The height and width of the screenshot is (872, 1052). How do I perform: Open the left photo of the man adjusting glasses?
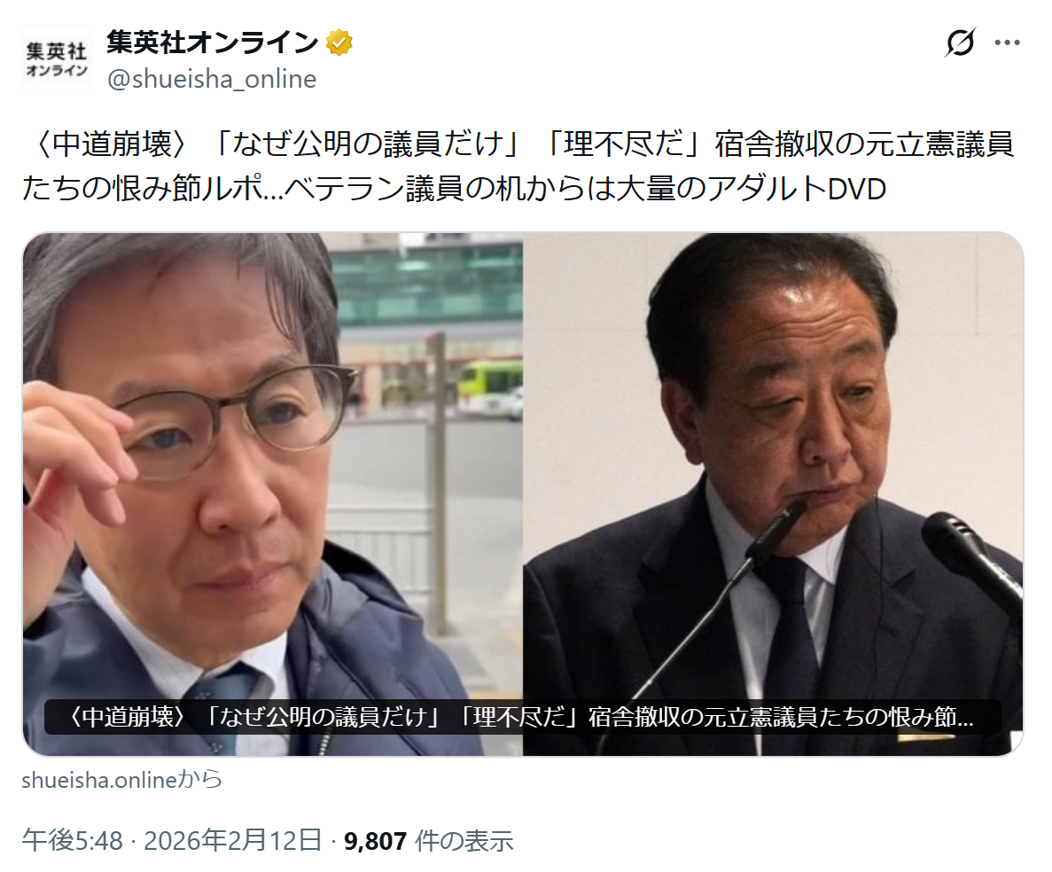(x=273, y=494)
